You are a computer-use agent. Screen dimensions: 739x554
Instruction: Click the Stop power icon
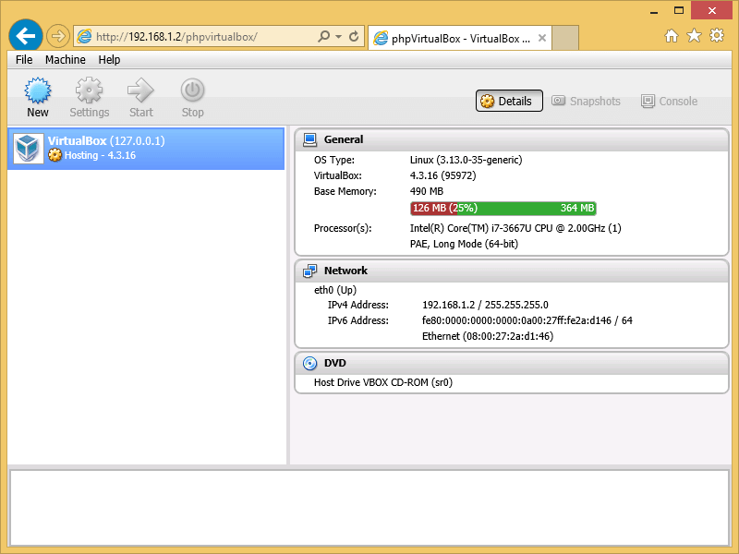192,90
